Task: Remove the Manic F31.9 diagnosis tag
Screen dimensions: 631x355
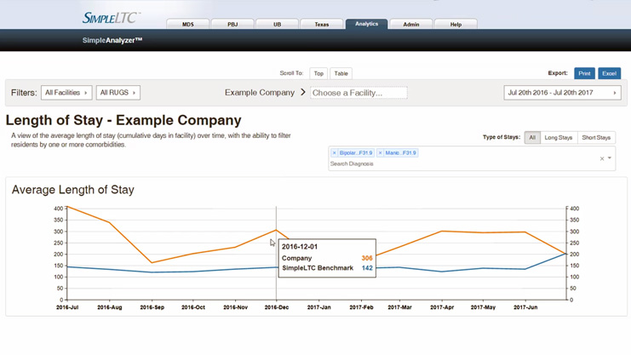Action: coord(381,153)
